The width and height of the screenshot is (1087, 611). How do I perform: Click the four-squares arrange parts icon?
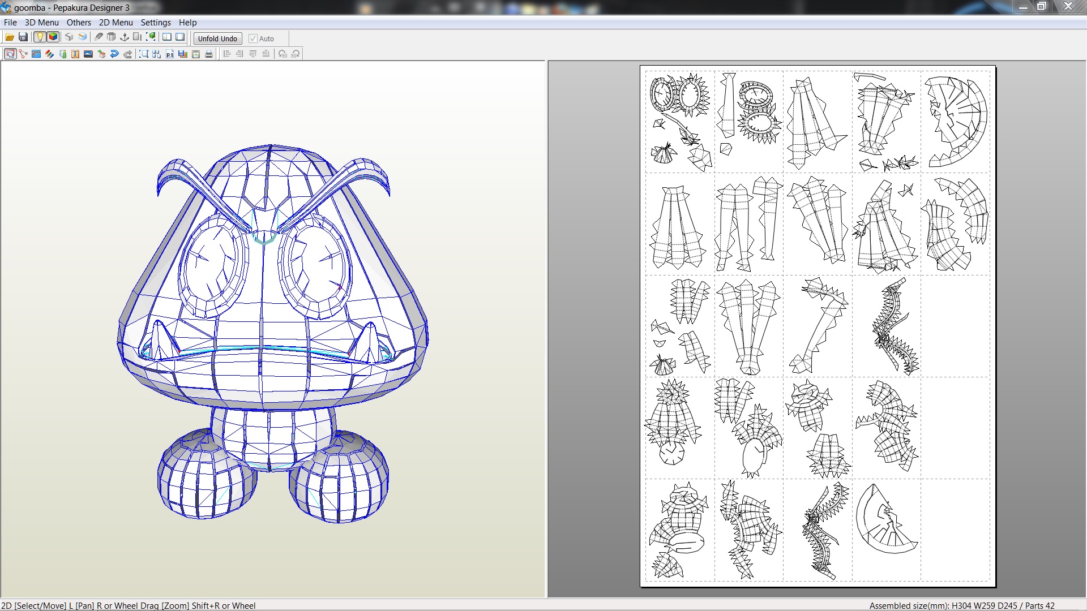[x=157, y=54]
